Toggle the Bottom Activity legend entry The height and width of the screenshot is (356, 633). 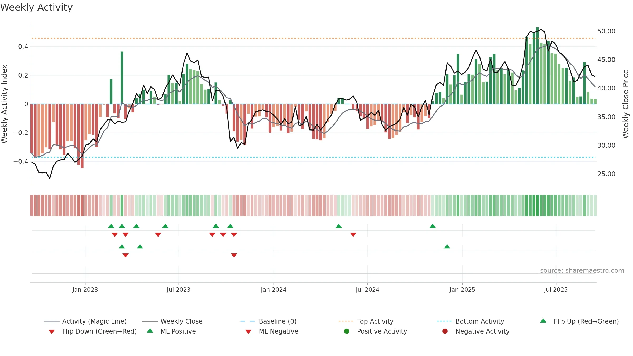pos(471,321)
